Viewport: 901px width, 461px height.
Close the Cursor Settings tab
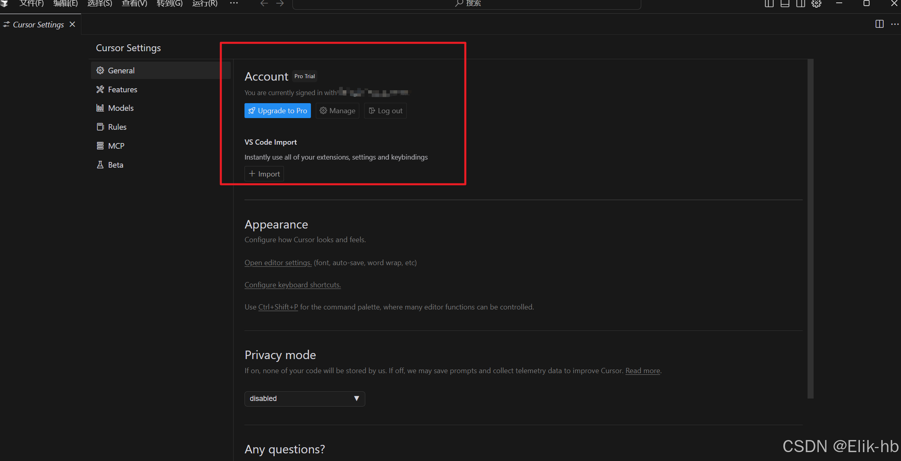click(x=72, y=24)
